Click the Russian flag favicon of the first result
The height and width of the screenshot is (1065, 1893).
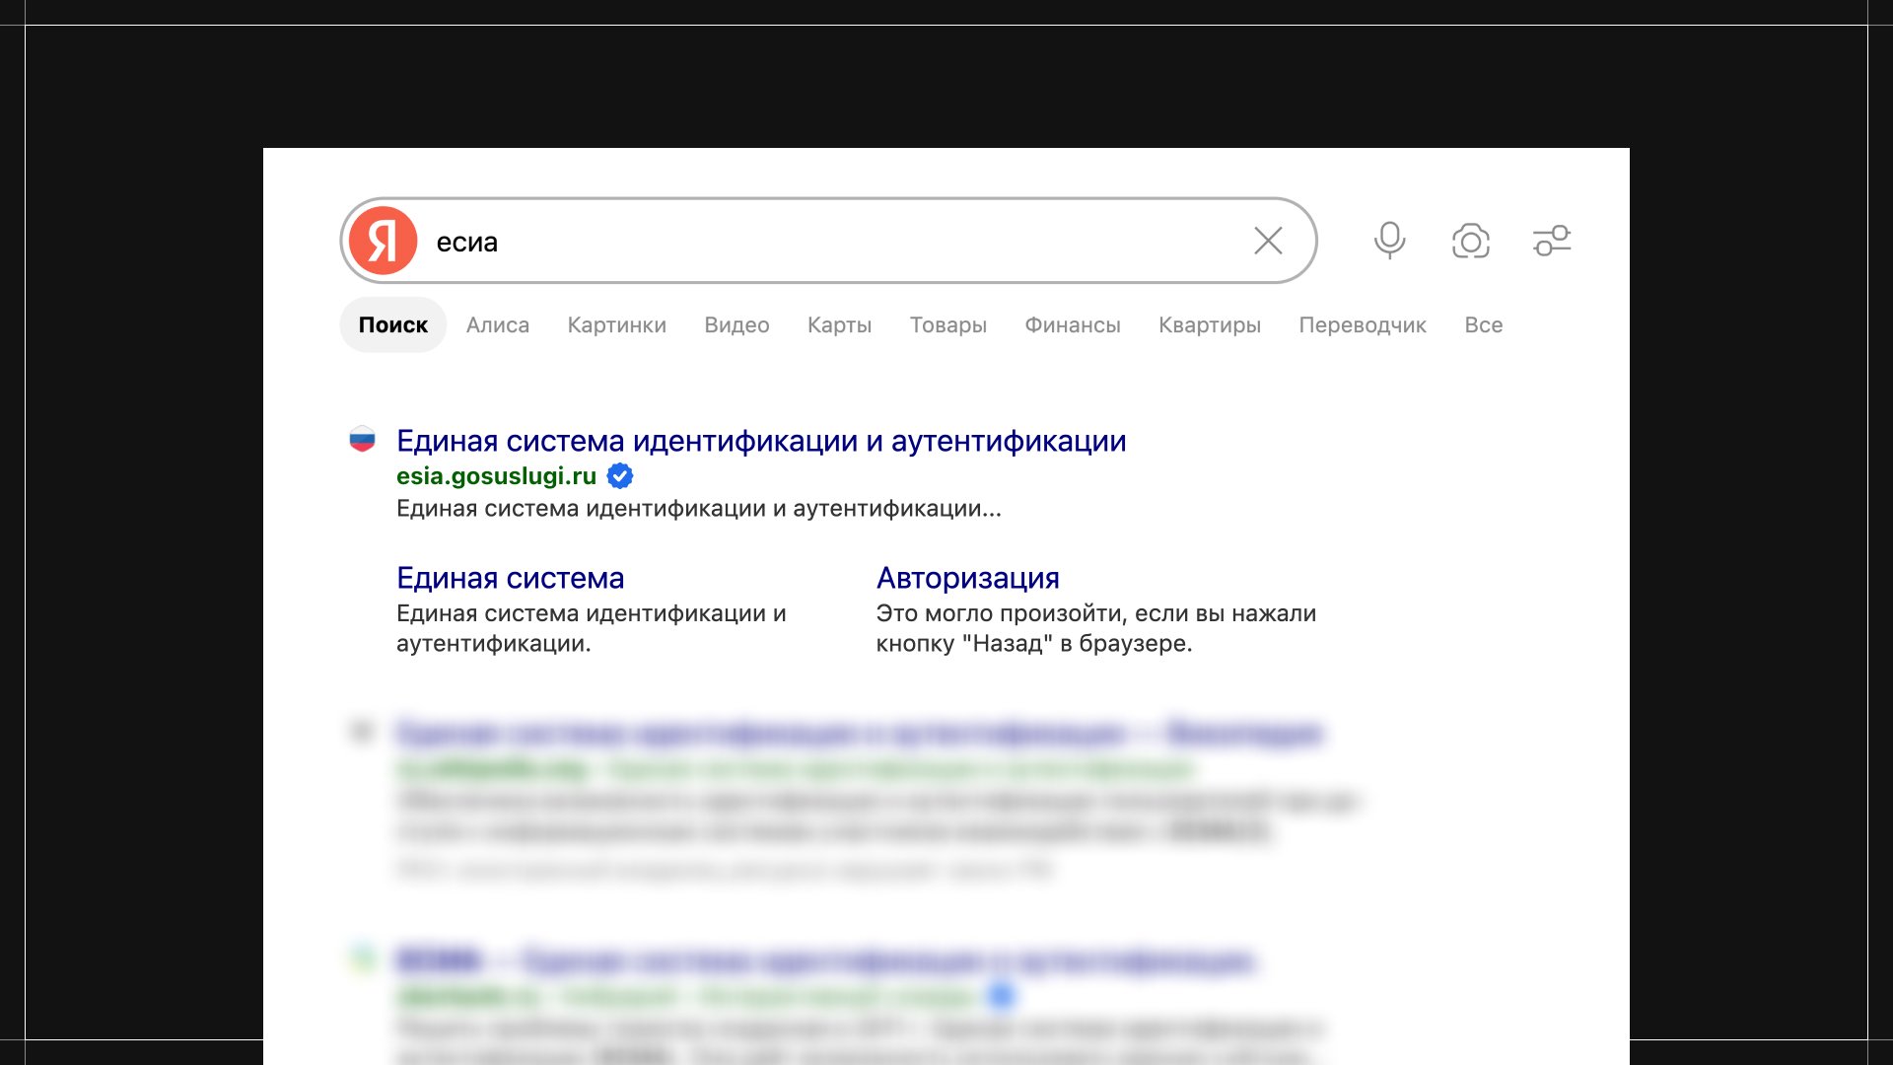tap(362, 440)
